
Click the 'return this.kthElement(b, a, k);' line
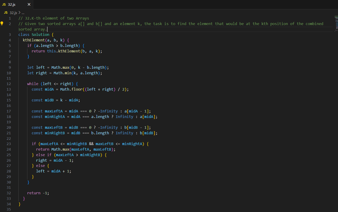pos(67,51)
